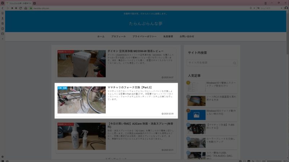Click the blue 交換・整備 category label
The image size is (289, 162).
[x=62, y=88]
